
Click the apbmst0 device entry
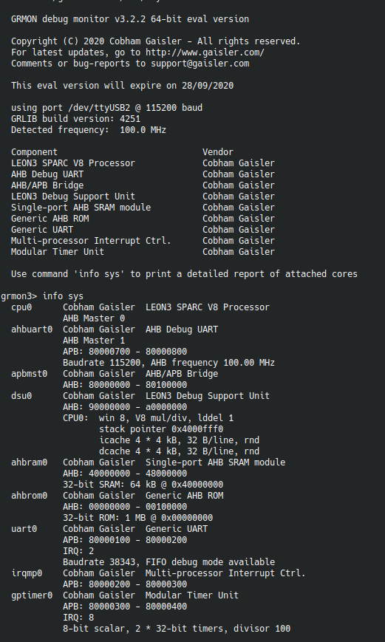click(29, 373)
